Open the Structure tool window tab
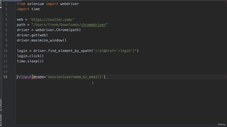Screen dimensions: 227x127 click(1, 105)
